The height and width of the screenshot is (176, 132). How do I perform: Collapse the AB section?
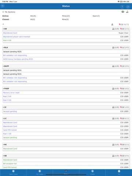click(x=3, y=29)
